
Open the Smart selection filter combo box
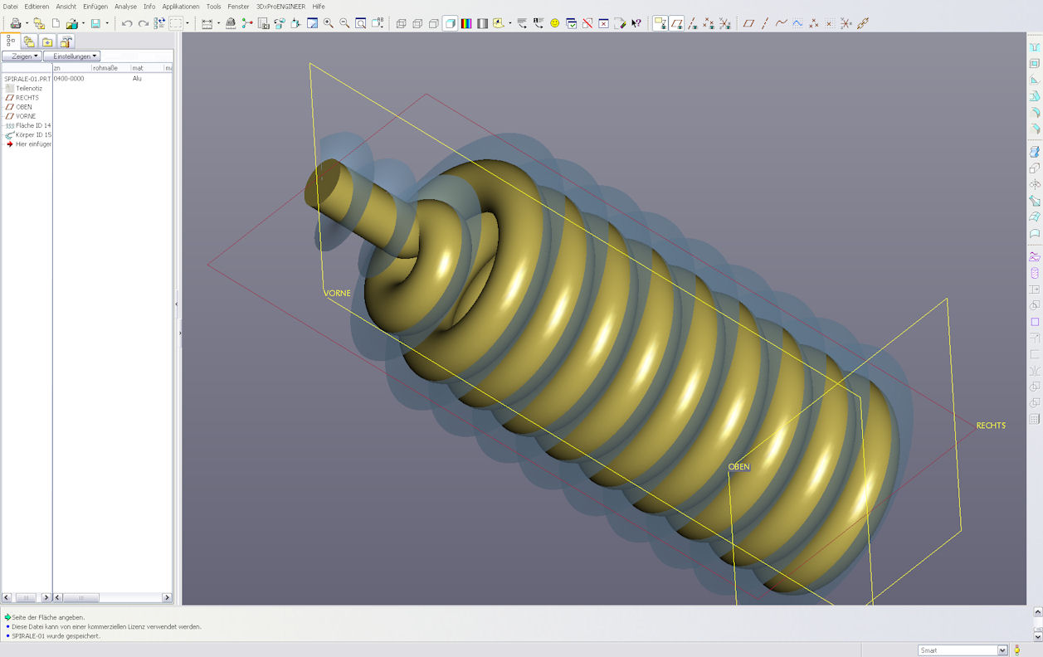(x=963, y=650)
